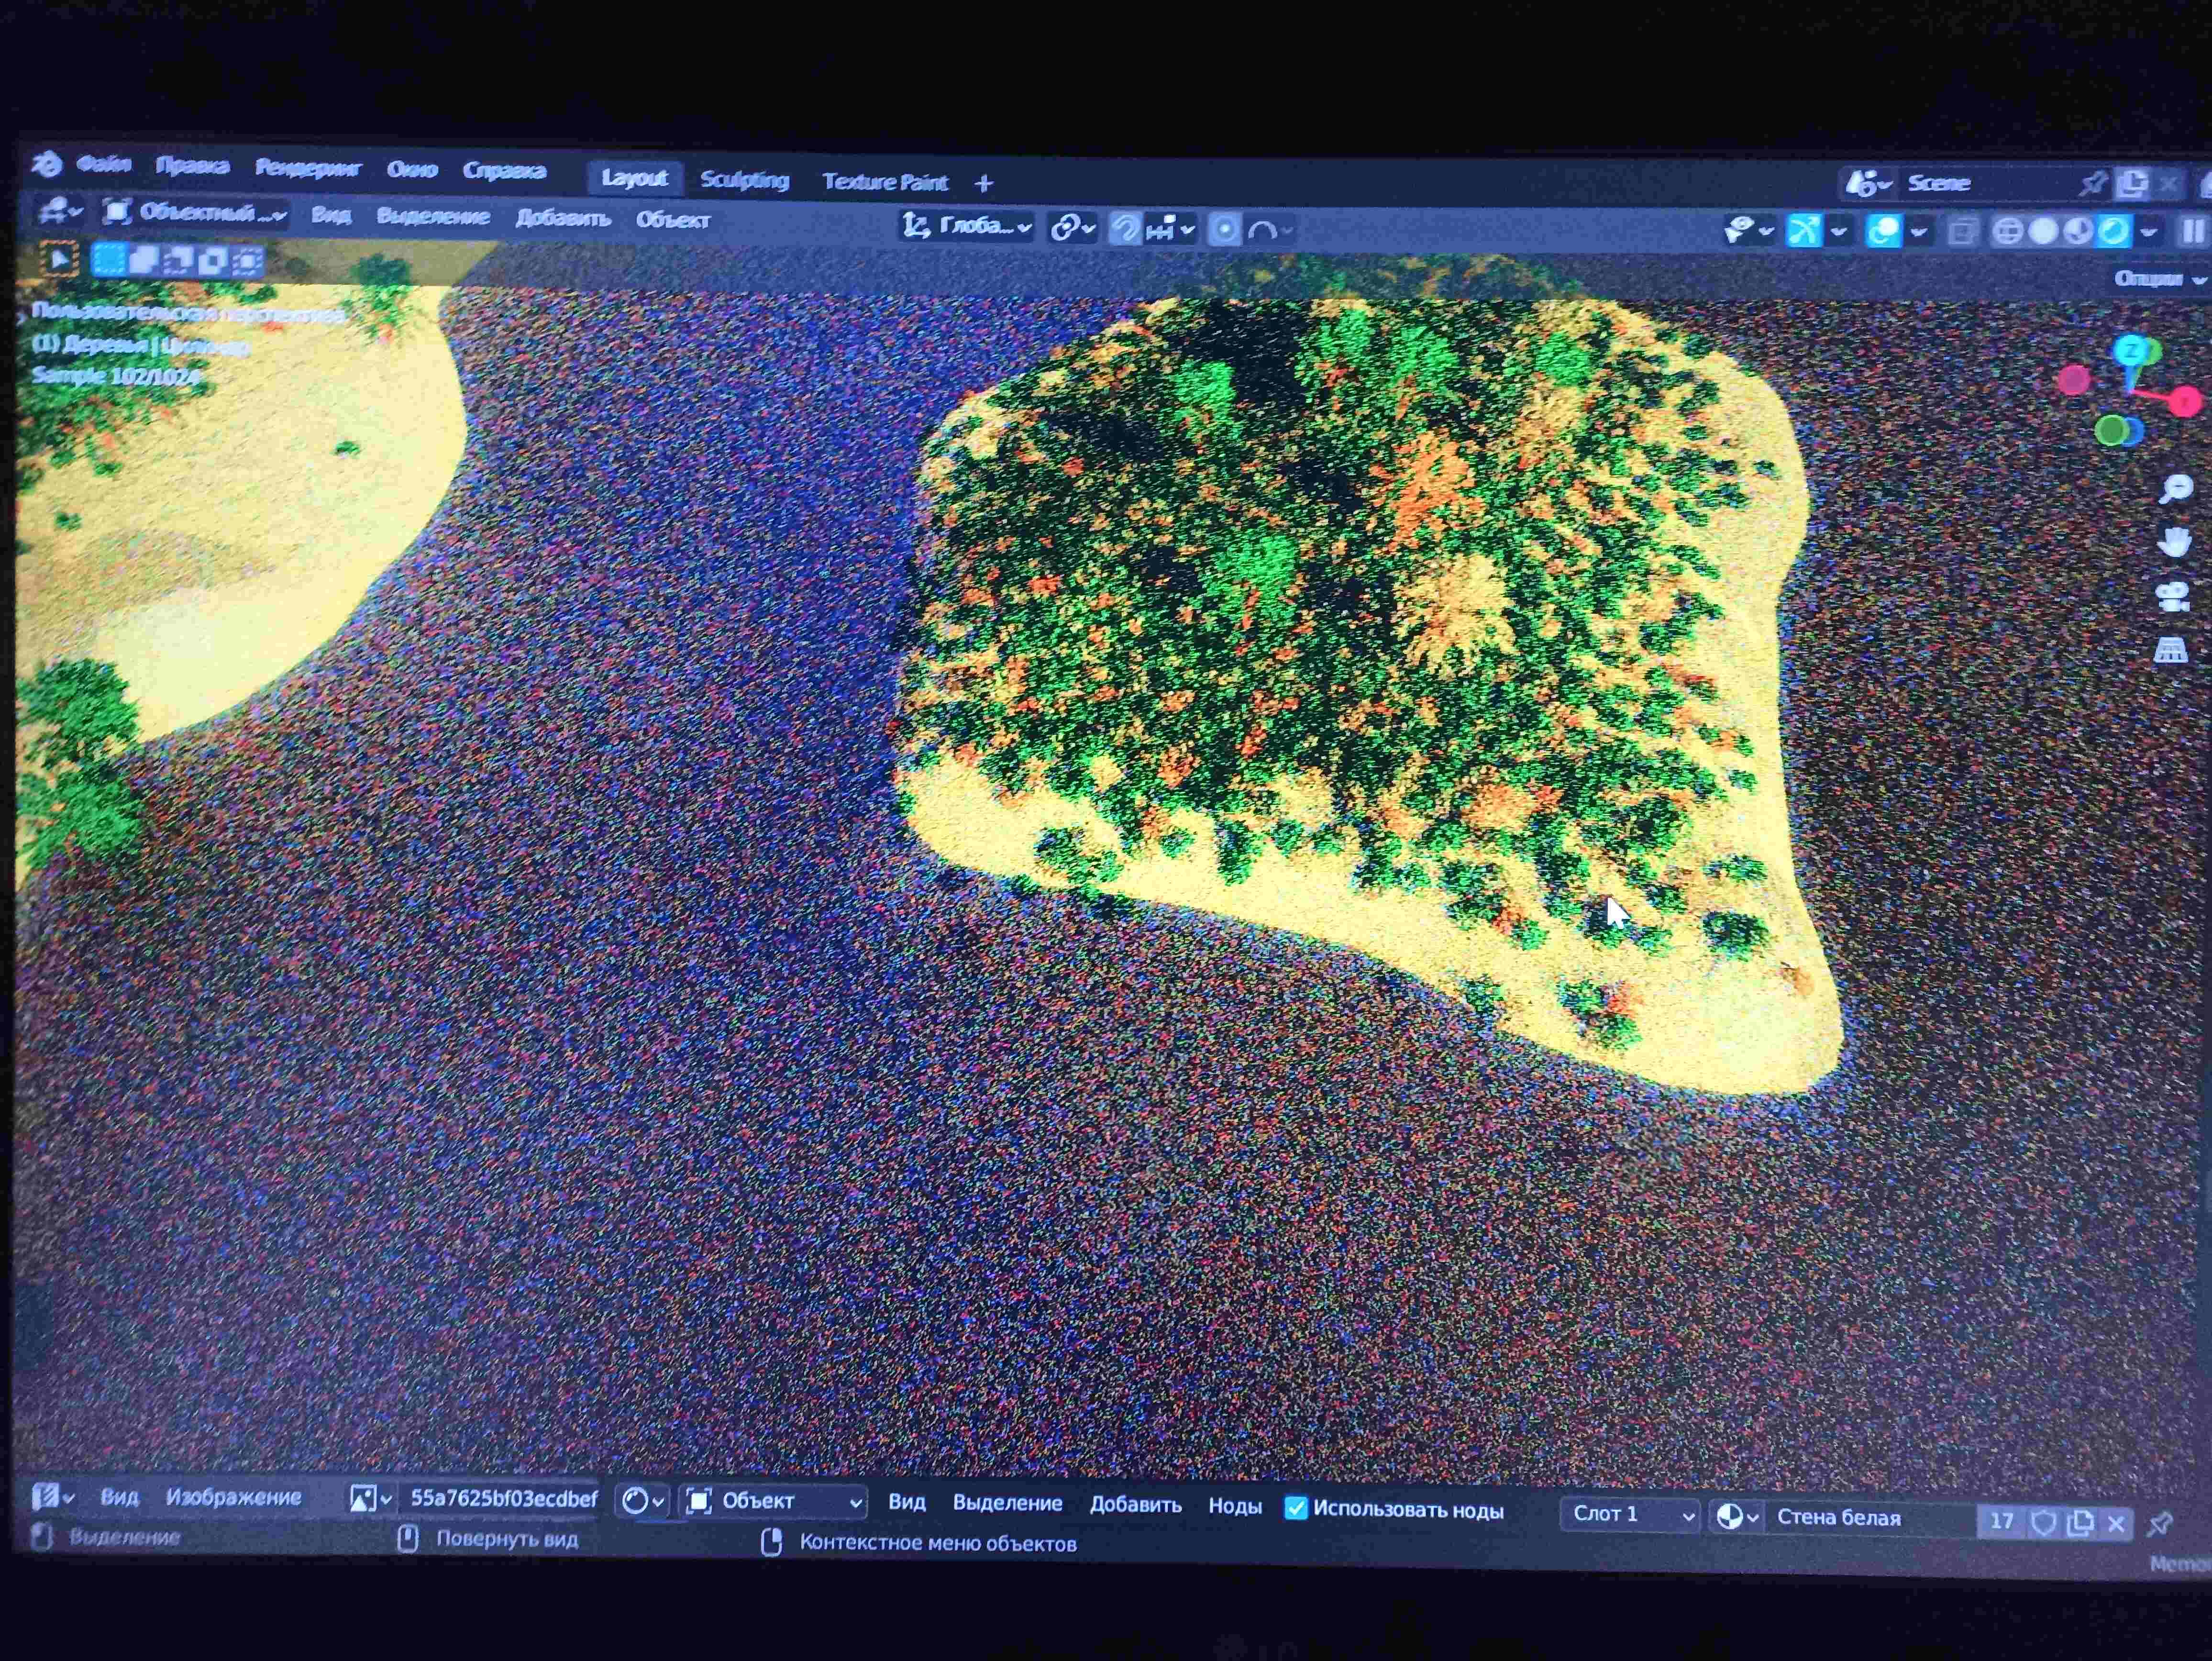Toggle viewport overlays button

1884,231
